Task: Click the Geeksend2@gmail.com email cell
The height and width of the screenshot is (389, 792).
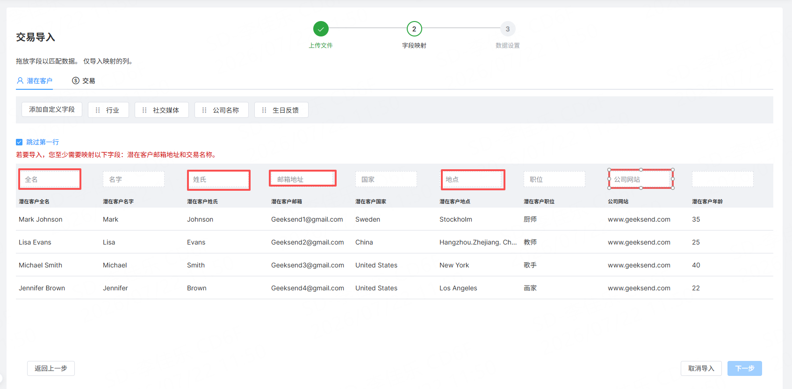Action: click(308, 242)
